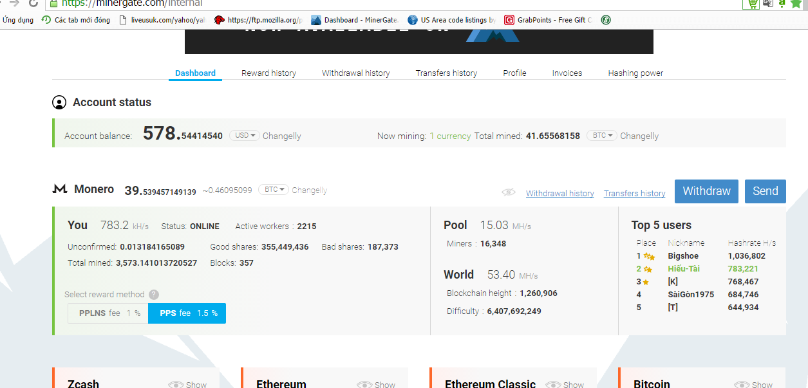Click Hiếu-Tài second place star icon
The height and width of the screenshot is (388, 808).
pos(648,269)
